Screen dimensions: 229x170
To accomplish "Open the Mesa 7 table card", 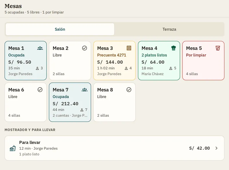I will (70, 102).
